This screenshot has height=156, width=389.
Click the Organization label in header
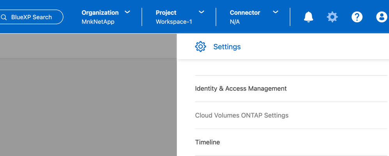pos(100,12)
